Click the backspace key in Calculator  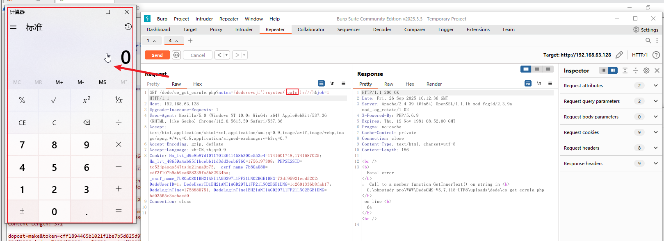(87, 122)
